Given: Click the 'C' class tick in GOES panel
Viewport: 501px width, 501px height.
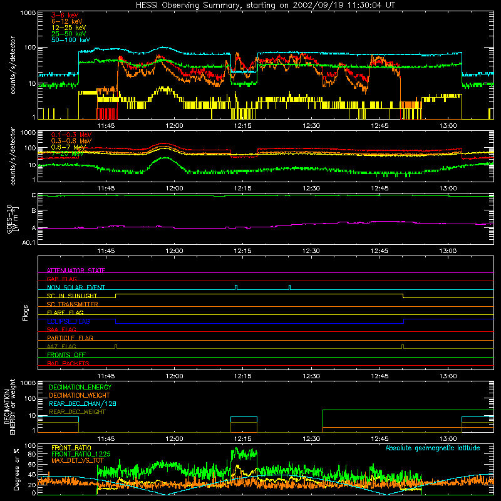Looking at the screenshot, I should pos(34,195).
